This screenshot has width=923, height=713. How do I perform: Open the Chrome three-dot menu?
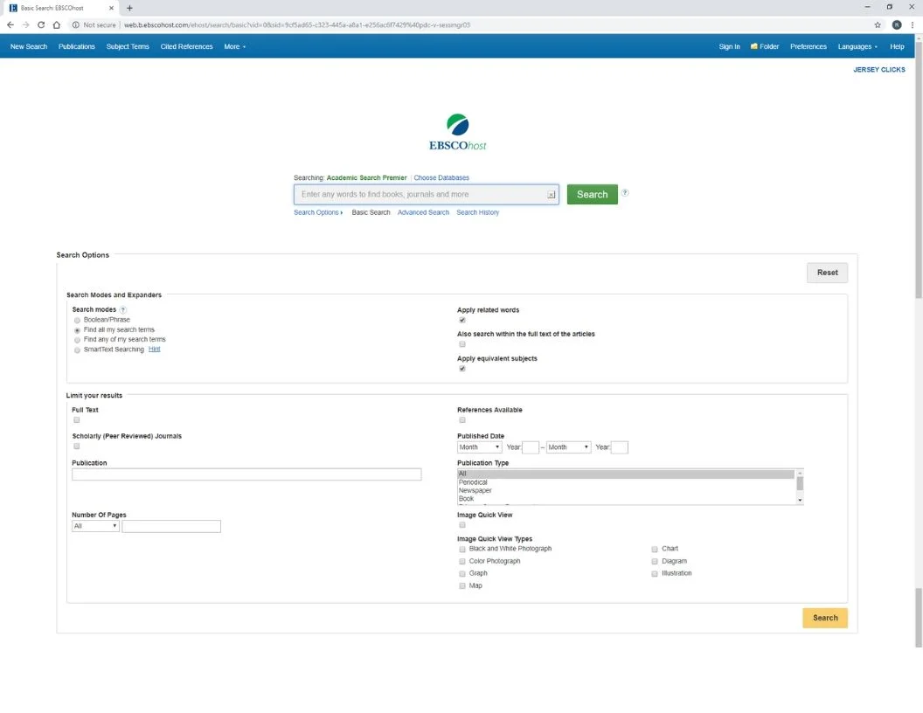[913, 24]
